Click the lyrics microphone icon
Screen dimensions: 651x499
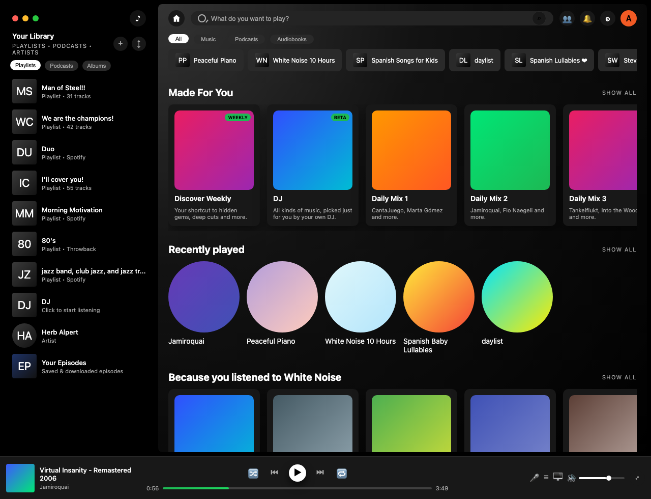pyautogui.click(x=534, y=478)
